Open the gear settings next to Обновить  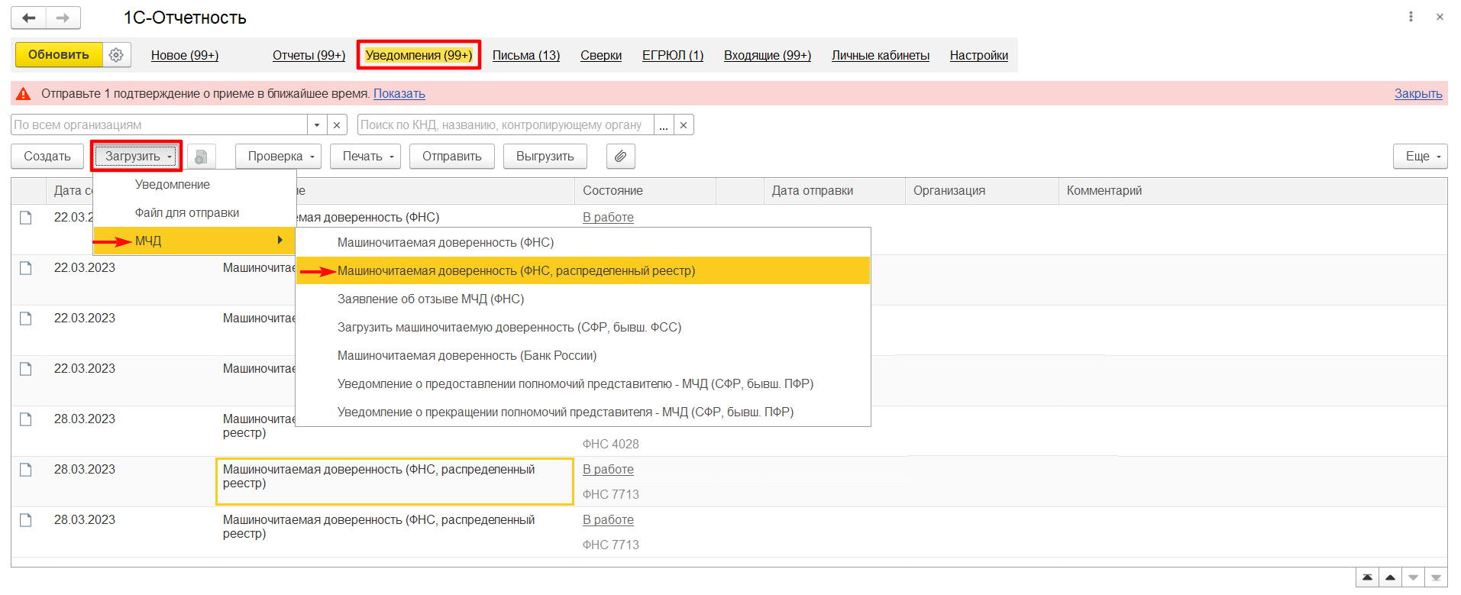(x=116, y=55)
